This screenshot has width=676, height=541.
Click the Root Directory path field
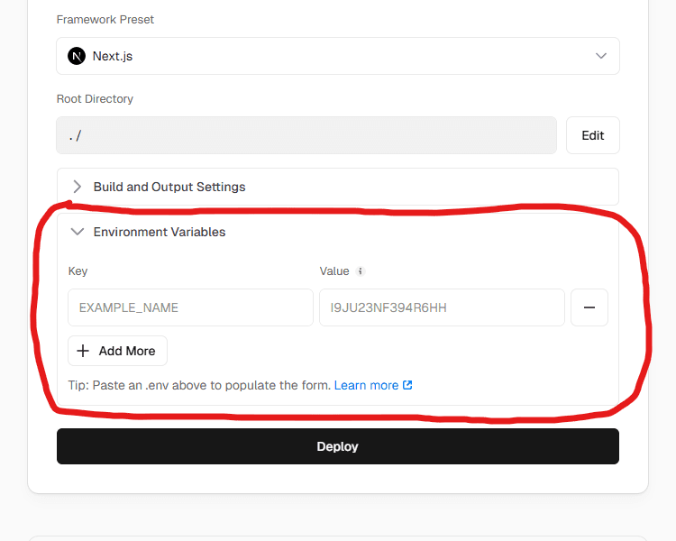[306, 135]
